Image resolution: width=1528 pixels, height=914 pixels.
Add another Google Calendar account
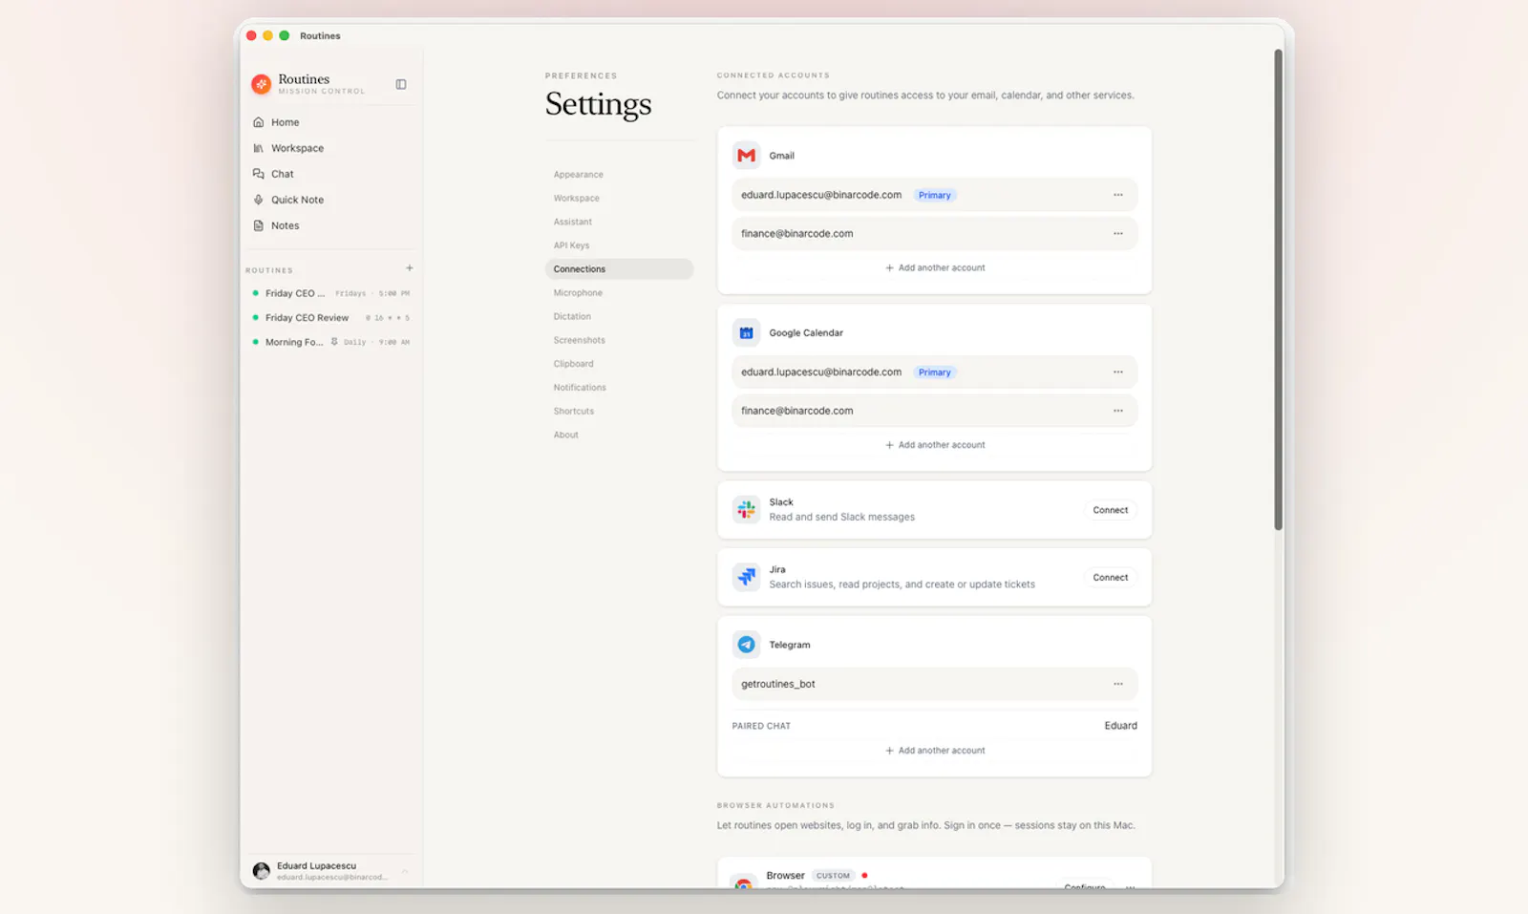[x=935, y=445]
